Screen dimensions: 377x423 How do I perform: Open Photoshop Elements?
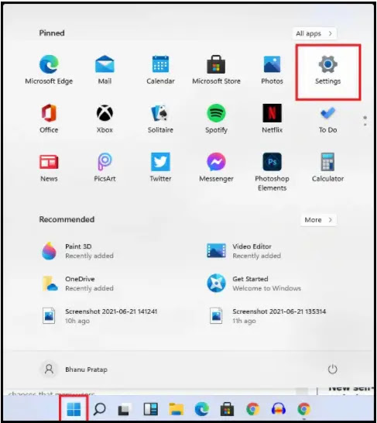(x=272, y=172)
